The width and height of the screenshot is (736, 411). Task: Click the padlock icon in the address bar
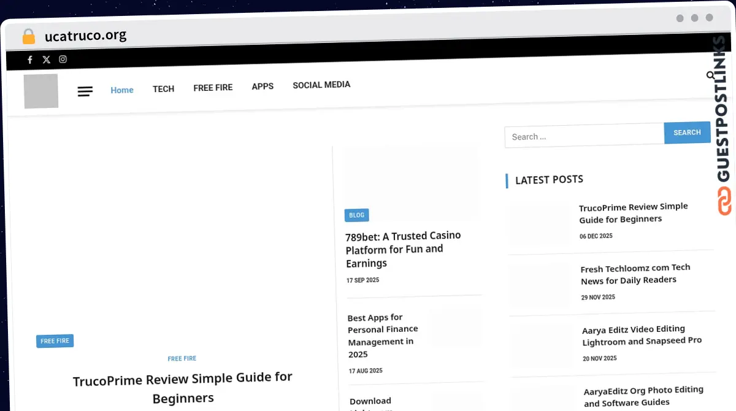pyautogui.click(x=28, y=36)
